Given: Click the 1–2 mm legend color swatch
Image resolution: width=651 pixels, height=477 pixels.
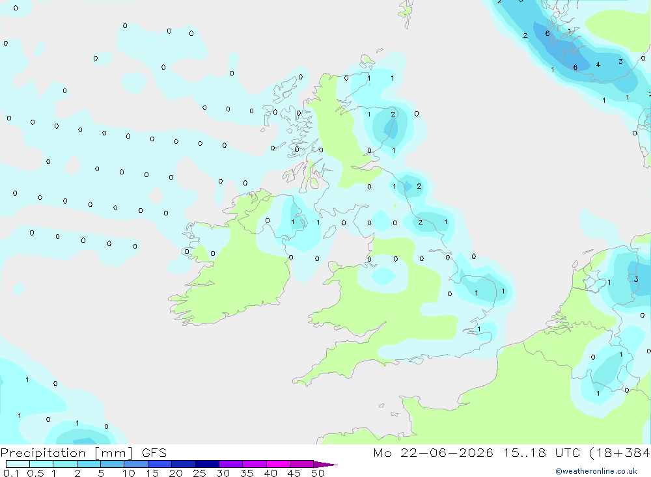Looking at the screenshot, I should (x=64, y=464).
